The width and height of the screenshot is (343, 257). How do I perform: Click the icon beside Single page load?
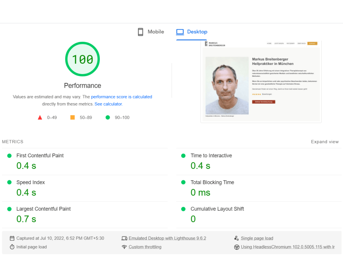(236, 238)
